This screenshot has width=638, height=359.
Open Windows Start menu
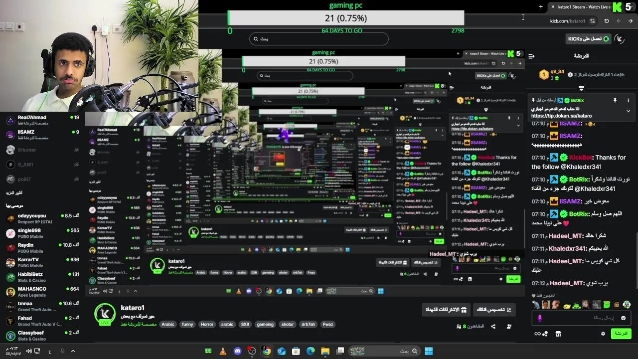click(x=429, y=351)
